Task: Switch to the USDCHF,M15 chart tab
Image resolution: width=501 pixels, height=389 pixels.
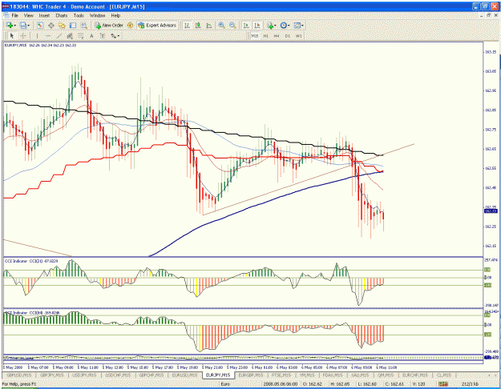Action: 118,375
